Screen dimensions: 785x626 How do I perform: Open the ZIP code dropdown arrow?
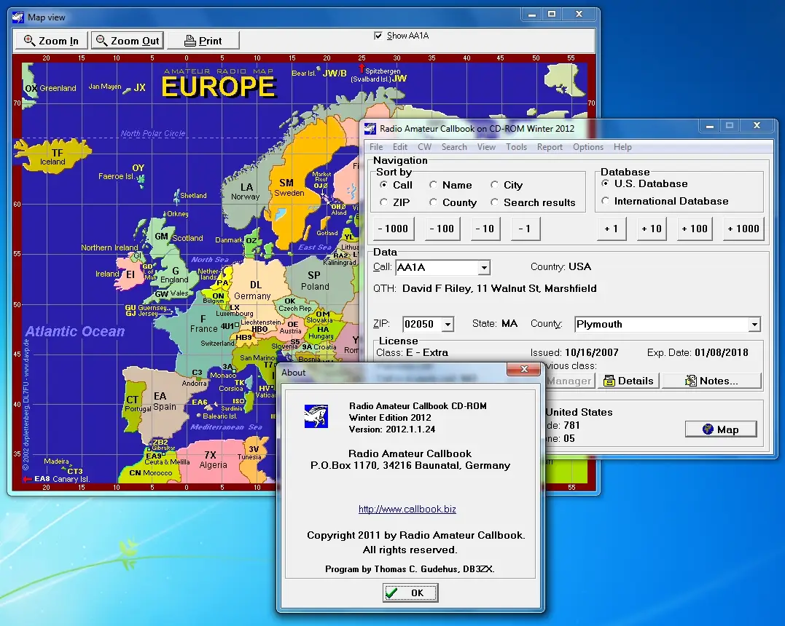448,325
